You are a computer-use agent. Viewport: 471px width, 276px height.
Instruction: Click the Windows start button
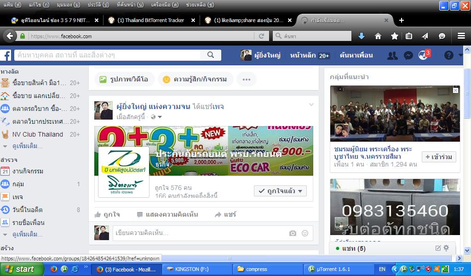click(22, 269)
